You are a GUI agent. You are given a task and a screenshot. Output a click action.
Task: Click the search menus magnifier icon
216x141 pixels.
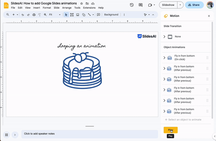[x=8, y=15]
